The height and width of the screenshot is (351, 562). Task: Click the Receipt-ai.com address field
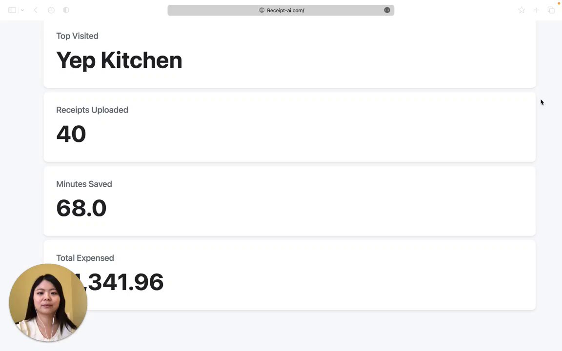[x=285, y=10]
